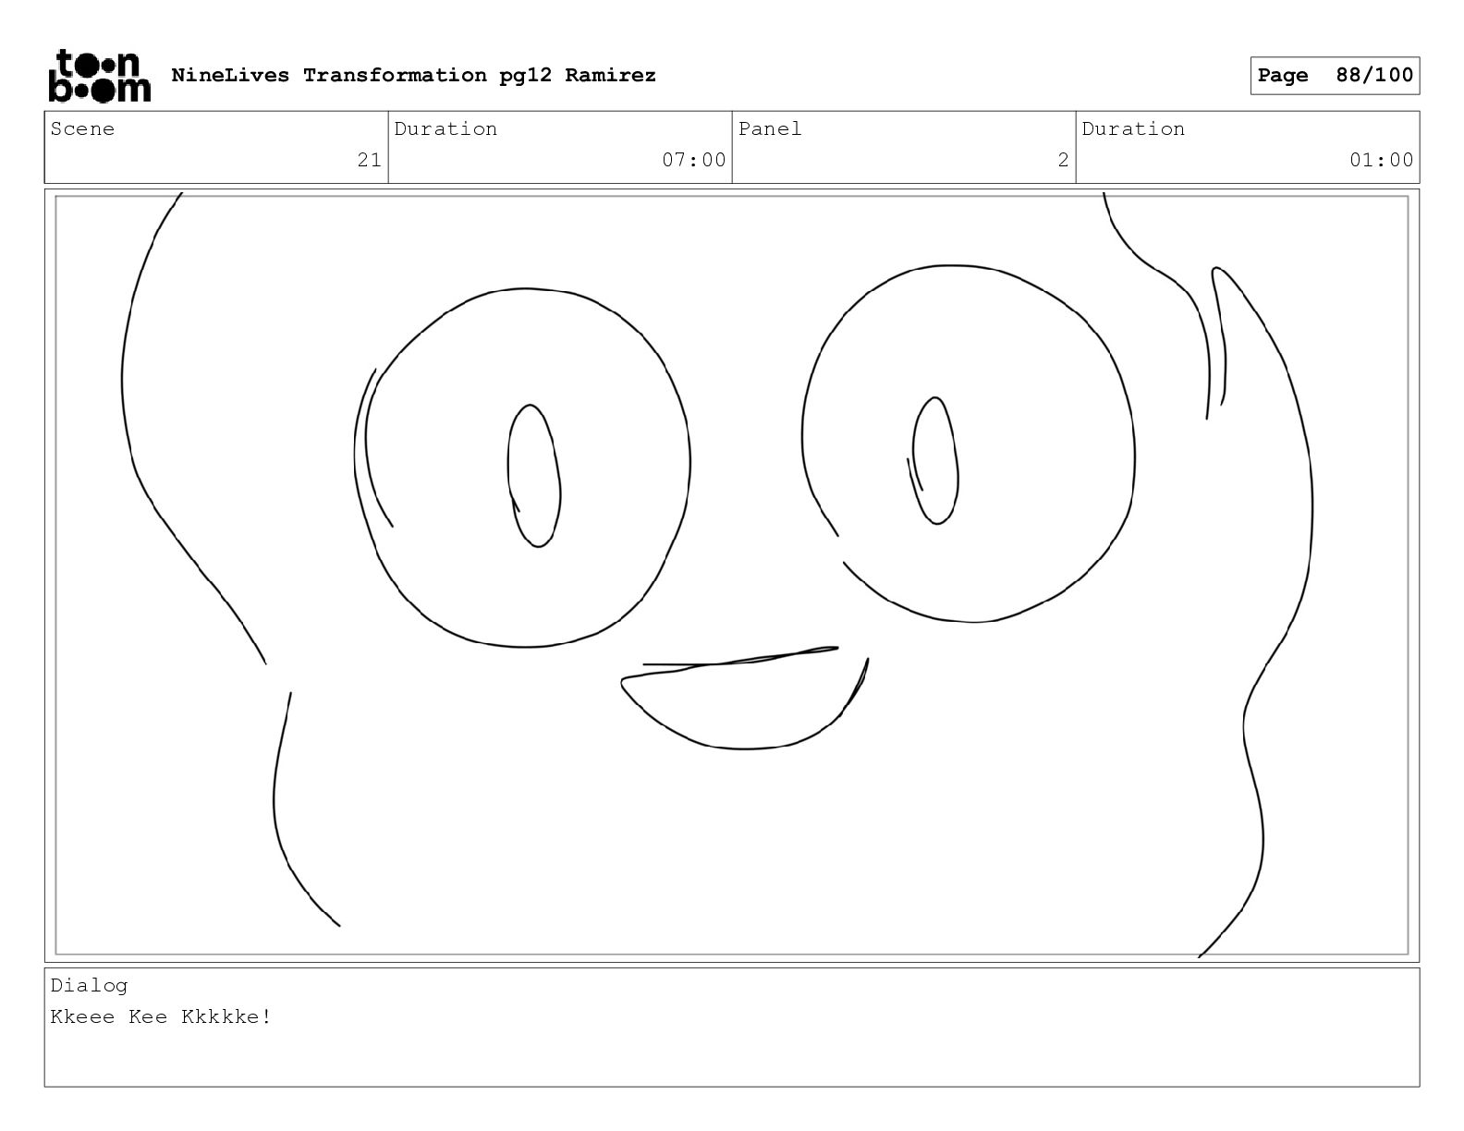Select the scene duration '07:00'
This screenshot has width=1464, height=1131.
point(693,160)
